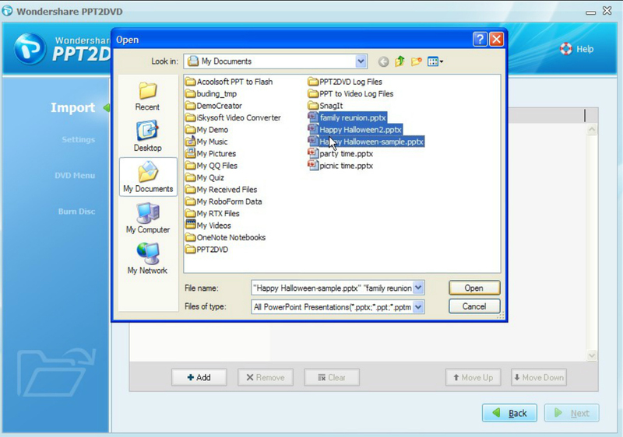Open the Views menu icon

point(435,61)
